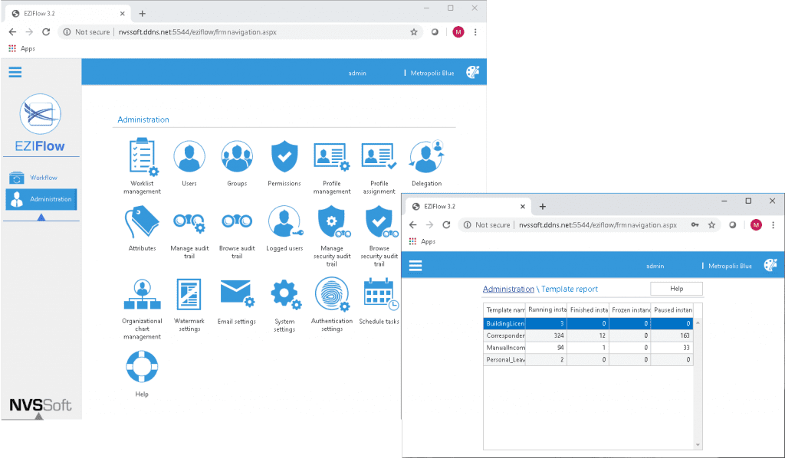
Task: Collapse sidebar using triangle below Administration
Action: 41,217
